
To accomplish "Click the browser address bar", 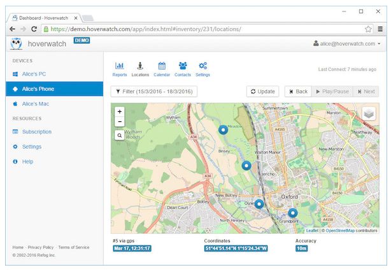I will [204, 29].
